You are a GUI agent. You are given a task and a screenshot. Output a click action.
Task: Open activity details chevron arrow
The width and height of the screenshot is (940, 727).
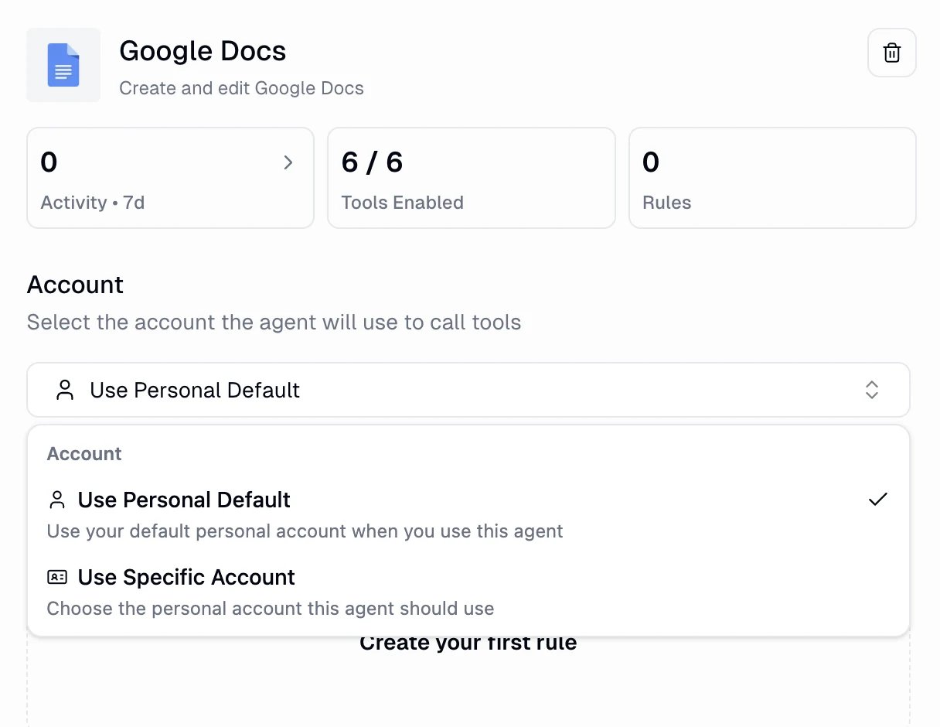(288, 162)
